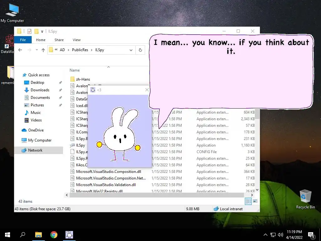This screenshot has height=241, width=321.
Task: Click the ILSpy breadcrumb segment
Action: click(x=100, y=50)
